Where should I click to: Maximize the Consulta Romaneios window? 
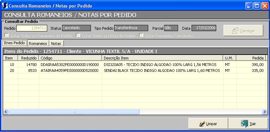click(x=257, y=6)
